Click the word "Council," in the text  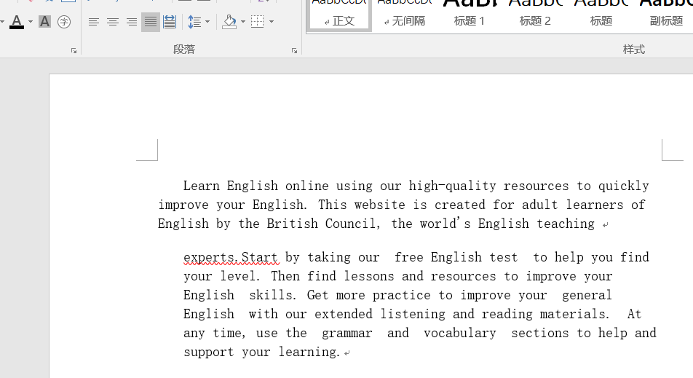coord(352,224)
